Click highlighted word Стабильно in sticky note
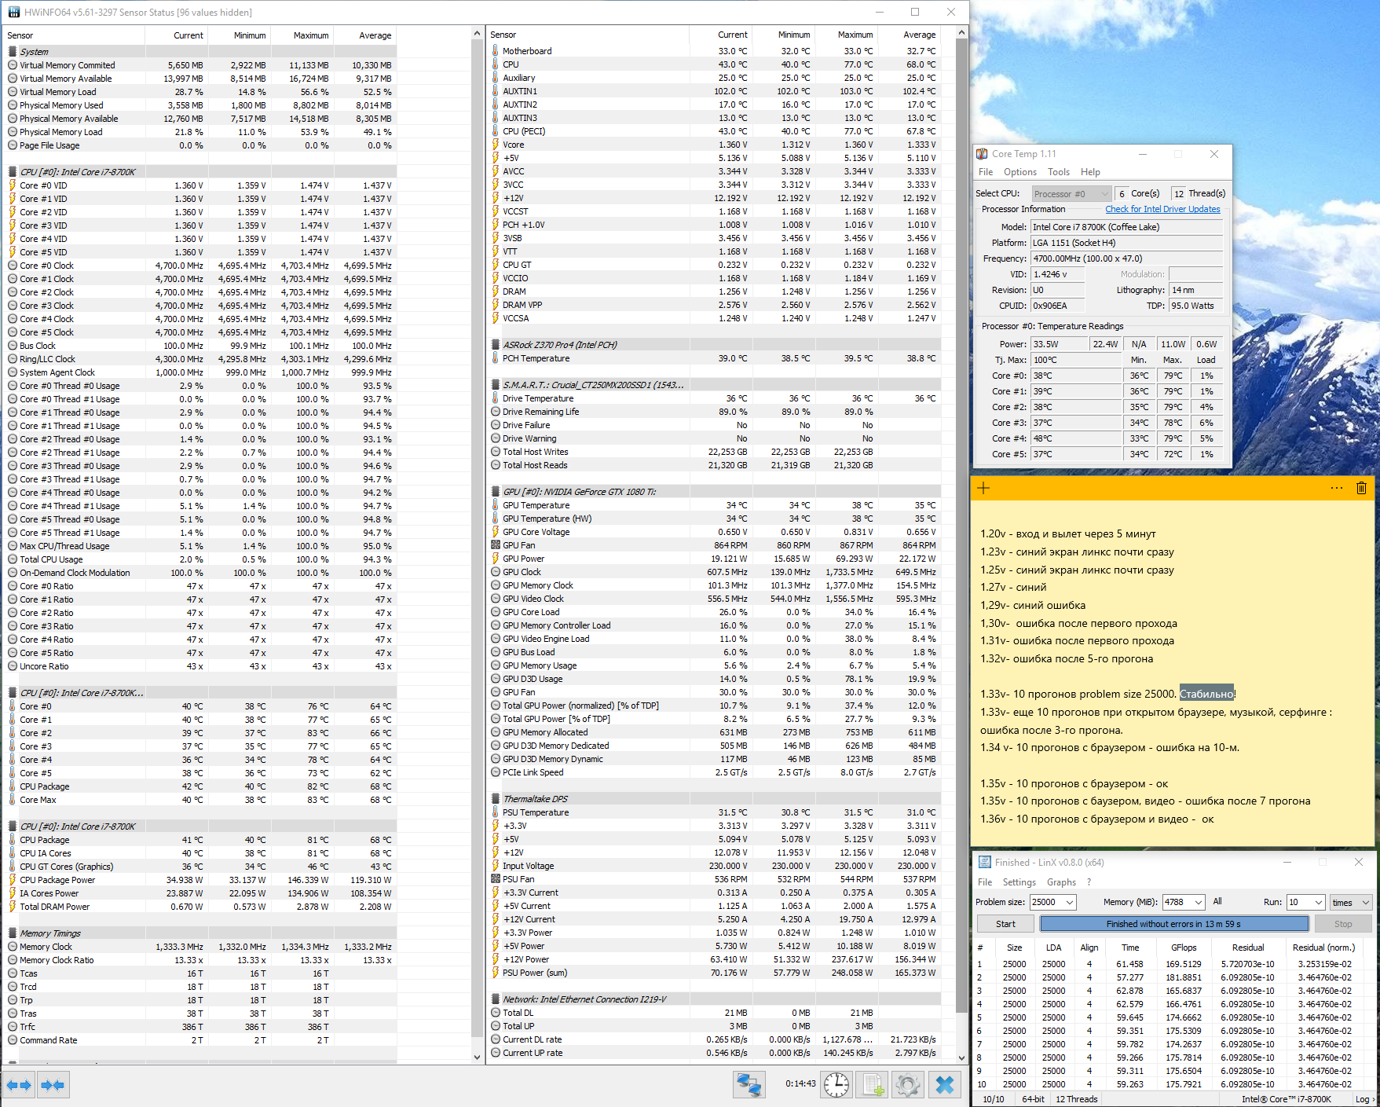 click(1206, 694)
